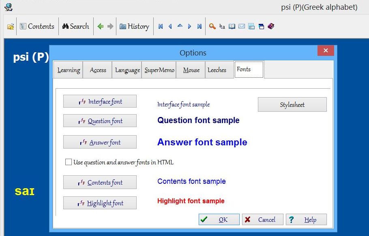
Task: Open the History toolbar item
Action: (x=135, y=27)
